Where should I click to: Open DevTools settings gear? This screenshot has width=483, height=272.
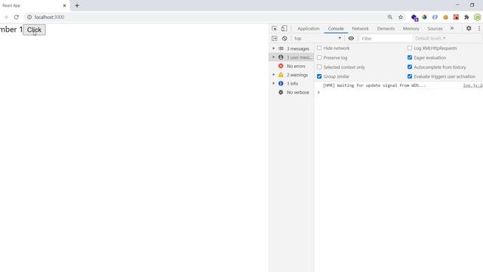469,29
